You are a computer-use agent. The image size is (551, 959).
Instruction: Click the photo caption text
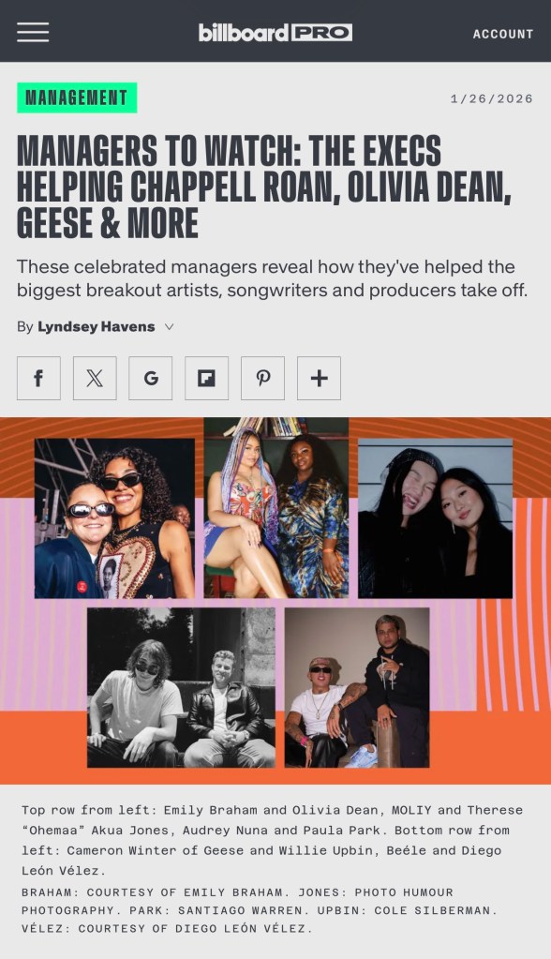272,840
